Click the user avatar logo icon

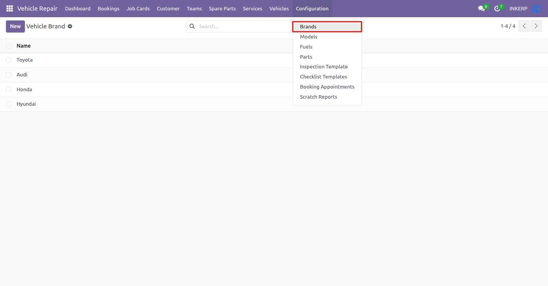click(x=537, y=9)
